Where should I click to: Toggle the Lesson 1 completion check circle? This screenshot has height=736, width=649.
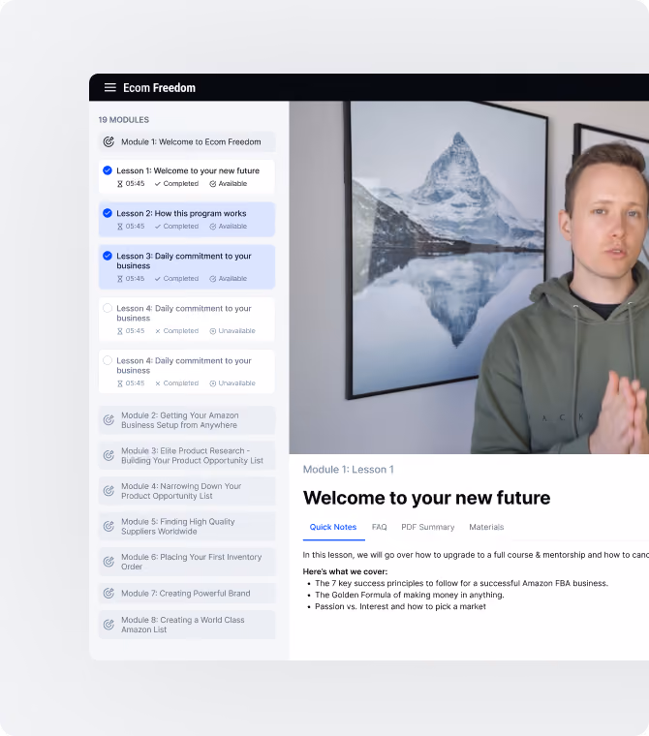(108, 170)
